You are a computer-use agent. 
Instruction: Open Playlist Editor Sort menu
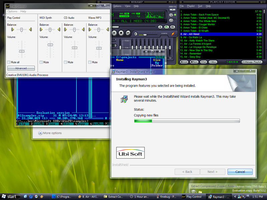(x=200, y=6)
